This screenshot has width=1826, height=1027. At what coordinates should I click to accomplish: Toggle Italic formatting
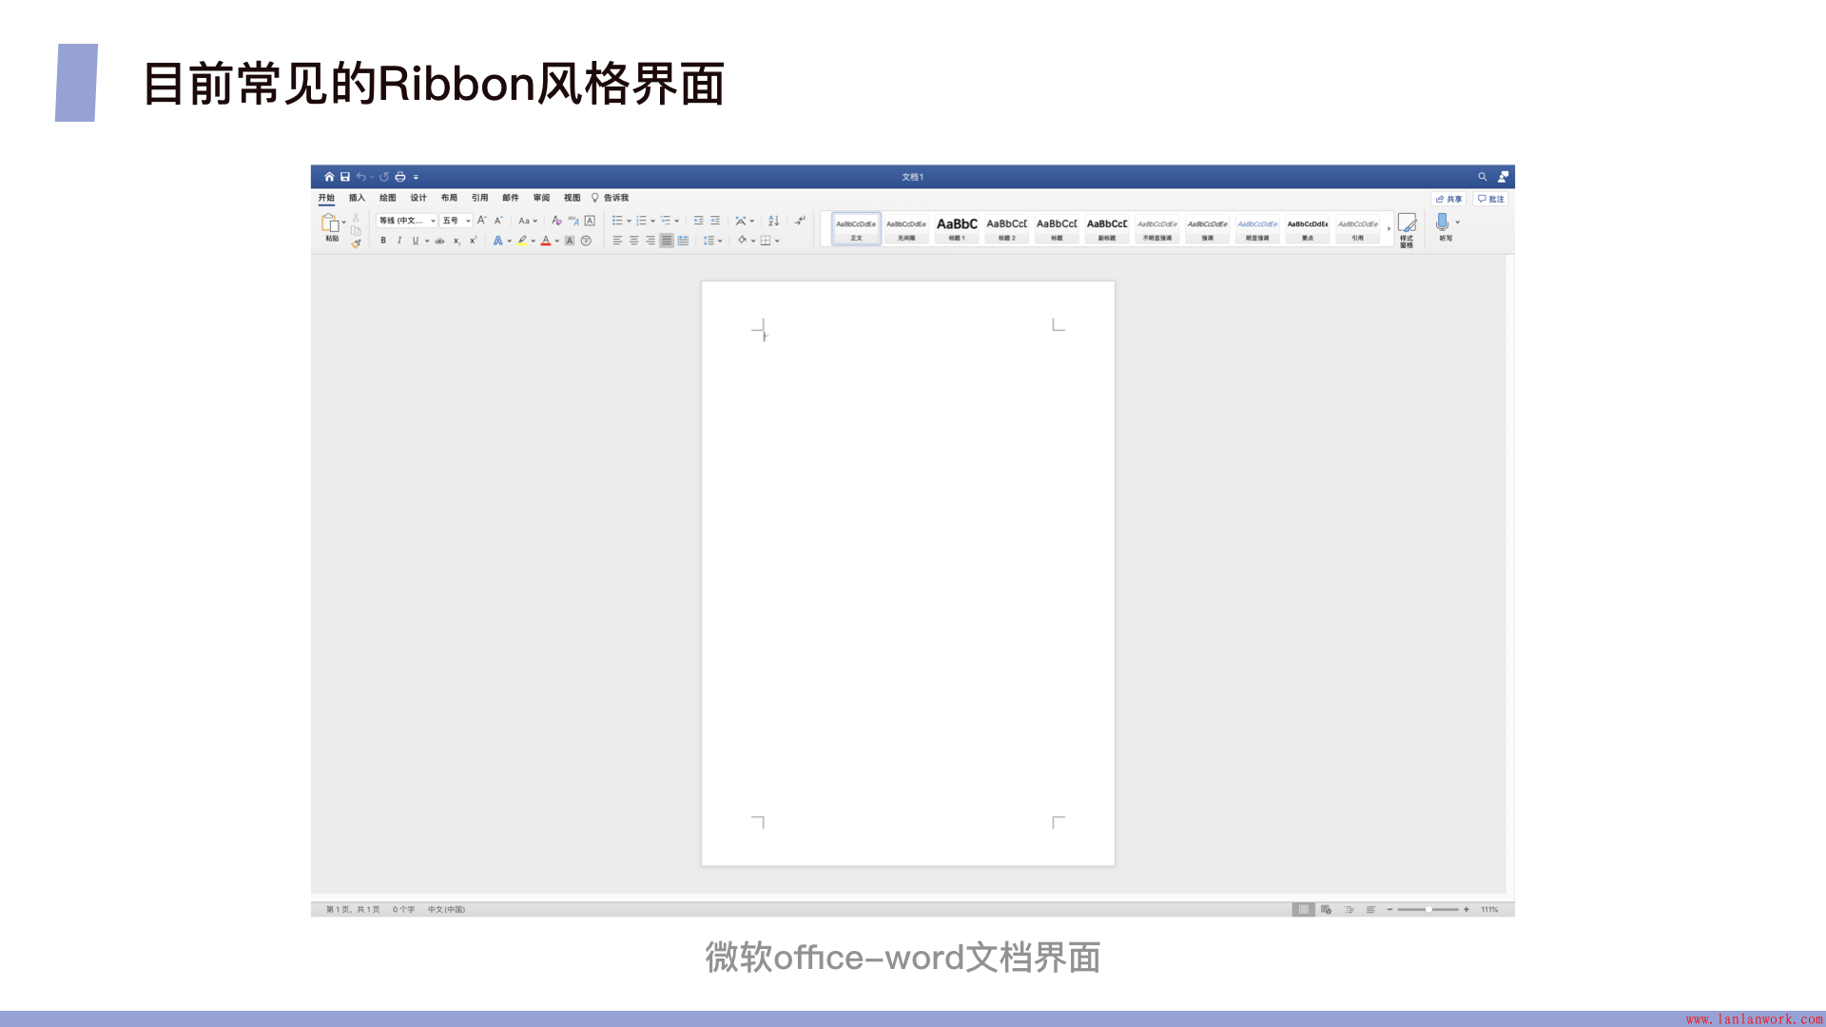399,241
